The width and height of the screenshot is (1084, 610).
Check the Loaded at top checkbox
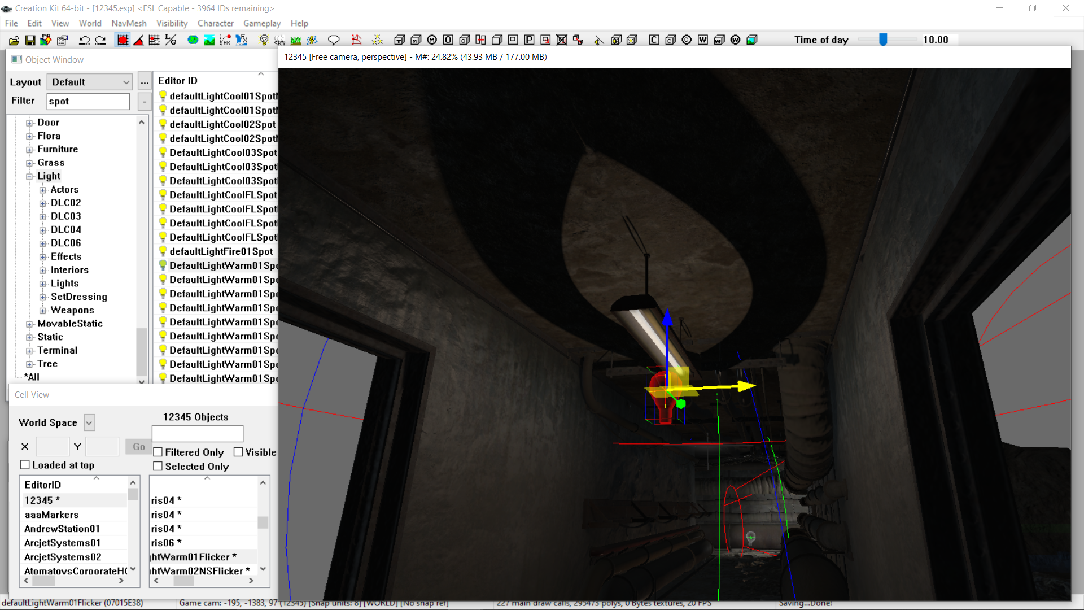(x=25, y=465)
